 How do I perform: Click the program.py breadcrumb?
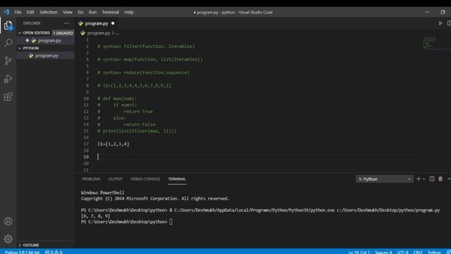[99, 33]
